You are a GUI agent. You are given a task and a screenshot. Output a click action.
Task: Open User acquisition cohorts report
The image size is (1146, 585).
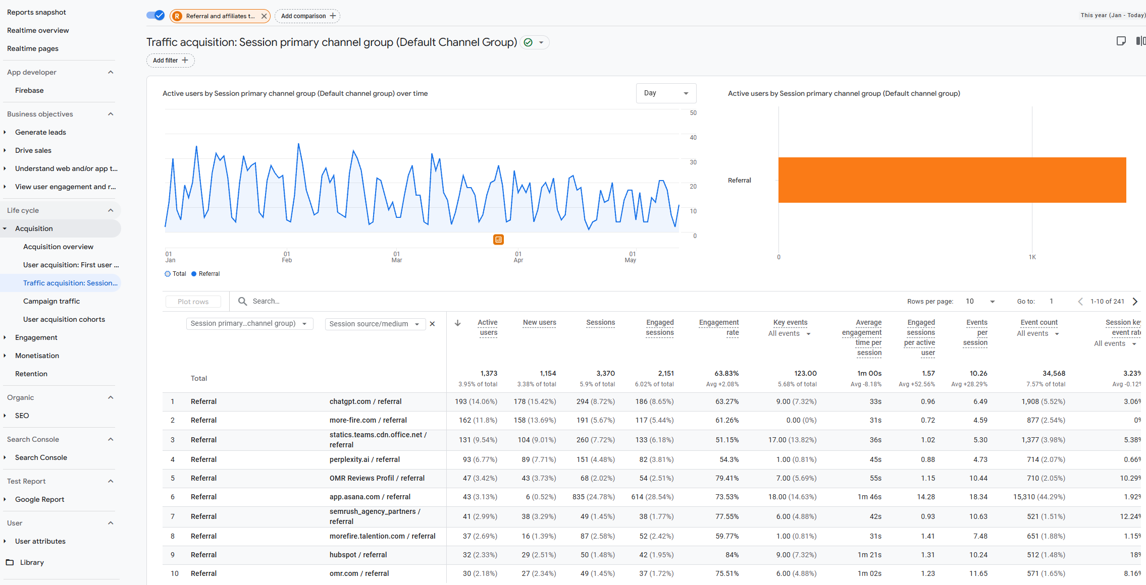pos(64,319)
